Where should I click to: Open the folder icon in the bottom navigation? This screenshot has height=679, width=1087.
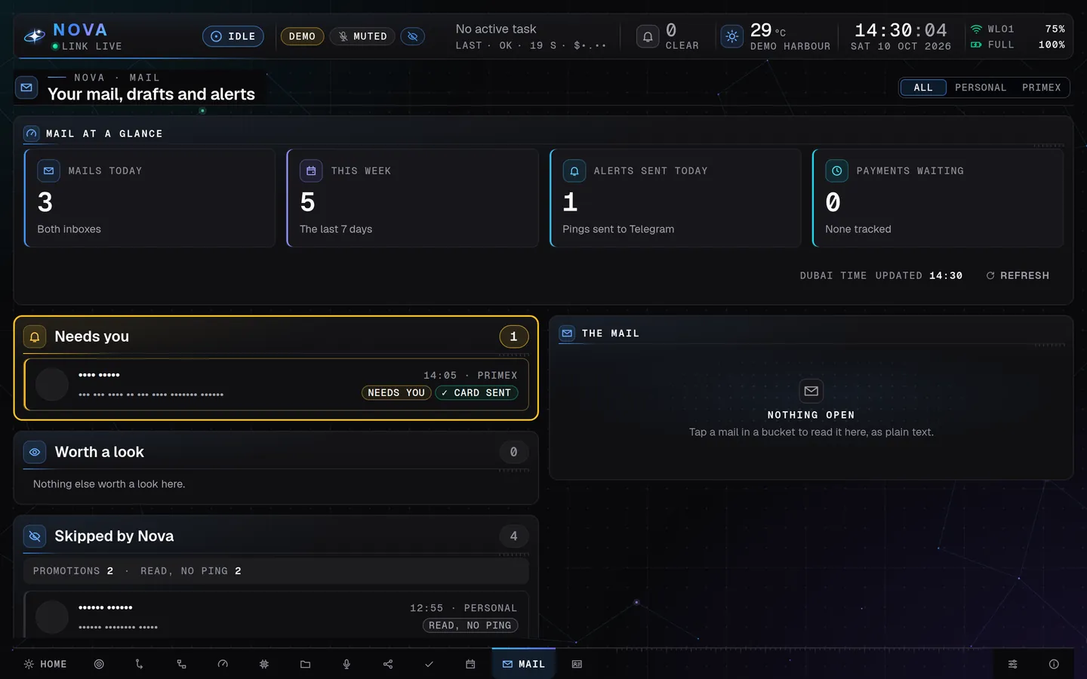pyautogui.click(x=305, y=664)
